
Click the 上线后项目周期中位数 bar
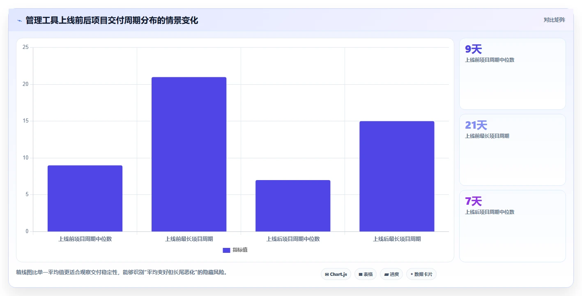pyautogui.click(x=293, y=206)
